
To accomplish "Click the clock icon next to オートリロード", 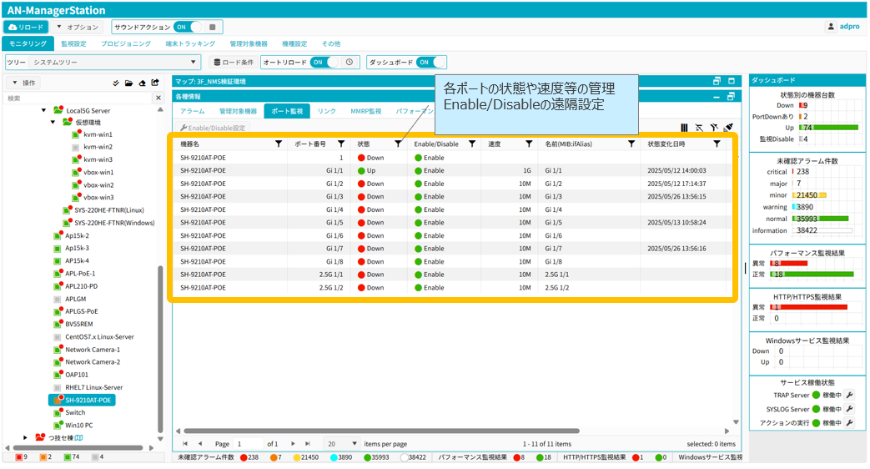I will pyautogui.click(x=350, y=63).
